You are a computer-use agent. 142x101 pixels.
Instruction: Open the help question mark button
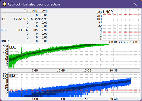122,4
